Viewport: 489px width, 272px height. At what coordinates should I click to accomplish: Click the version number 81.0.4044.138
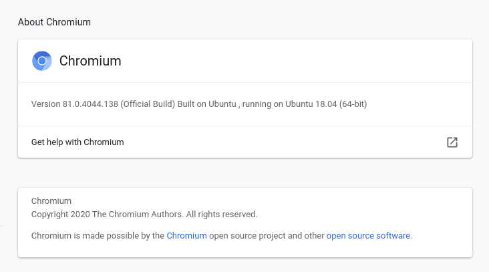coord(90,104)
